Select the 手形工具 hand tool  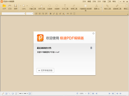42,6
